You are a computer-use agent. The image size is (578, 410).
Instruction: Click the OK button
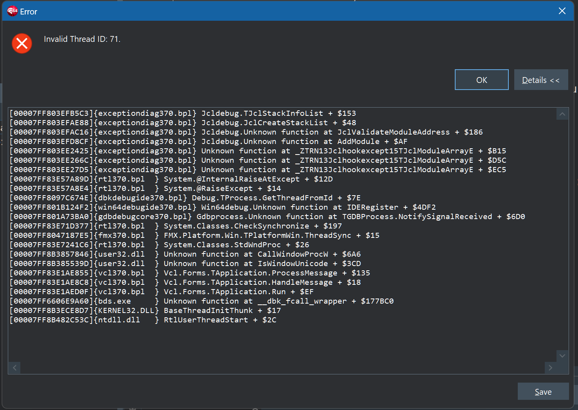point(481,80)
